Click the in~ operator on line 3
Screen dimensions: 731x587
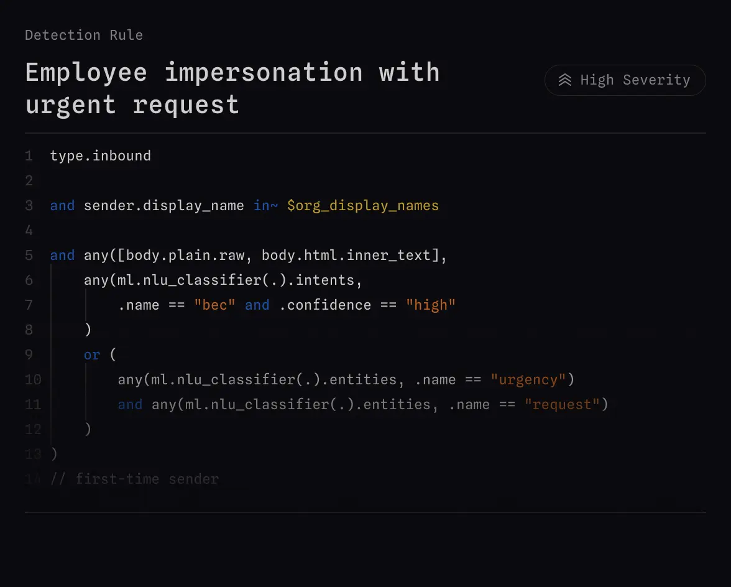pos(265,205)
